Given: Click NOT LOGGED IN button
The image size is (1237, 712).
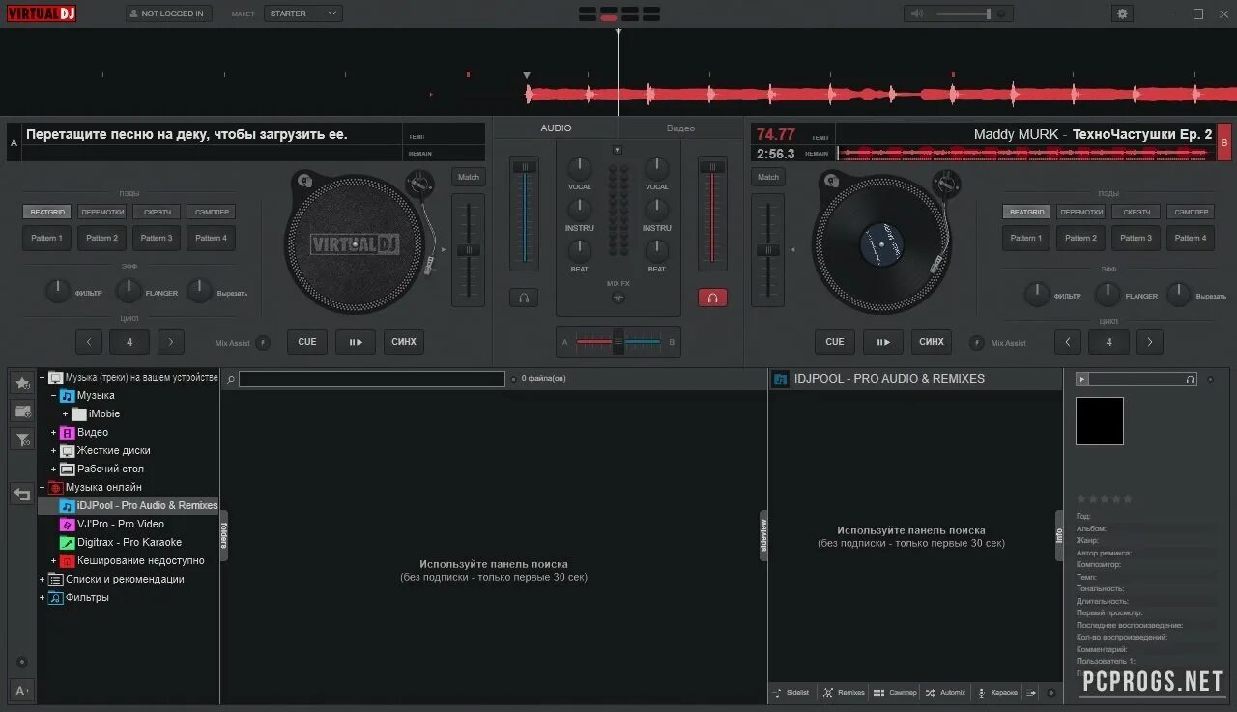Looking at the screenshot, I should [x=168, y=14].
